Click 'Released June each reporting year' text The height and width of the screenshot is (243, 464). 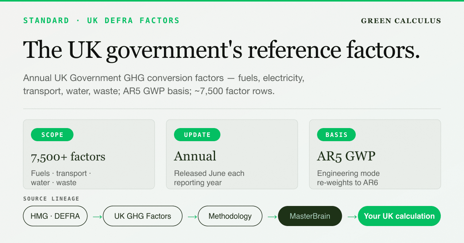coord(209,178)
